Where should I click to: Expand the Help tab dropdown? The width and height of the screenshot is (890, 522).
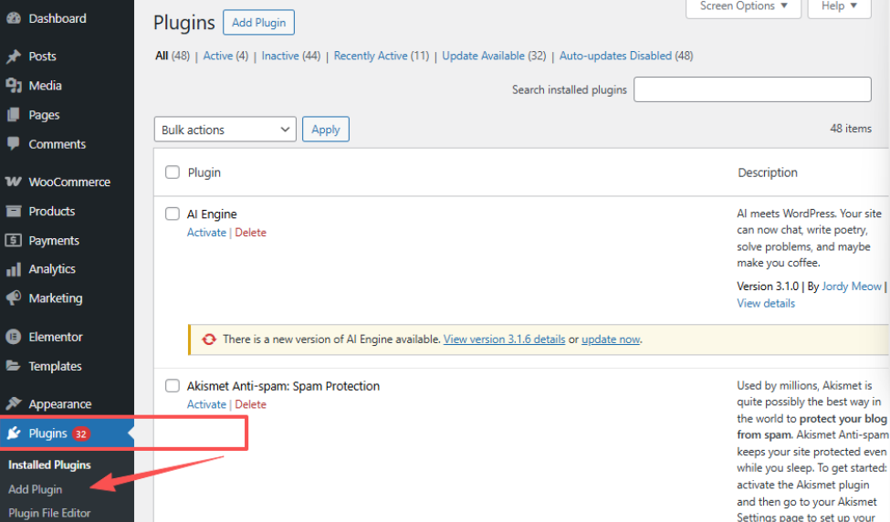tap(839, 6)
